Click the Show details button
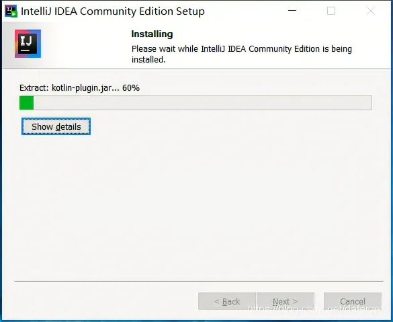393x322 pixels. [x=56, y=126]
